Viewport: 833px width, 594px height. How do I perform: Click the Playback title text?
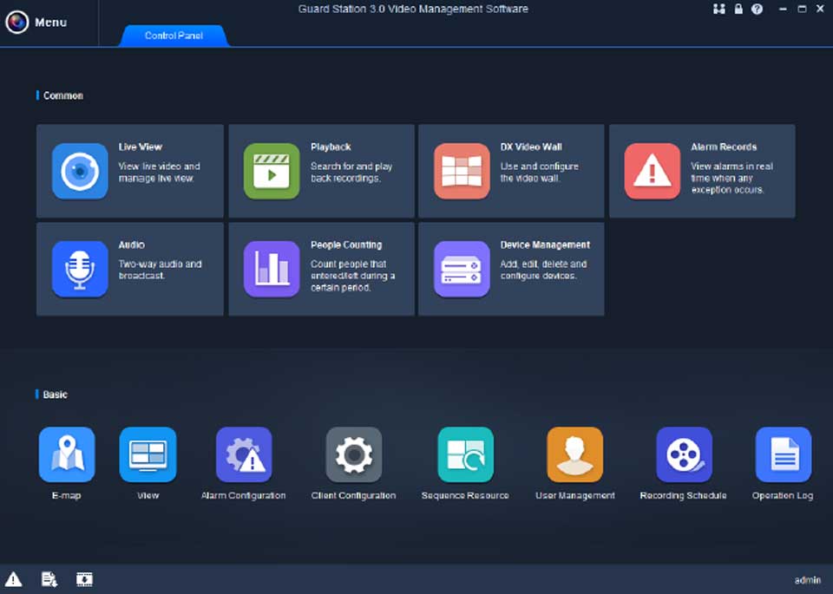tap(331, 147)
